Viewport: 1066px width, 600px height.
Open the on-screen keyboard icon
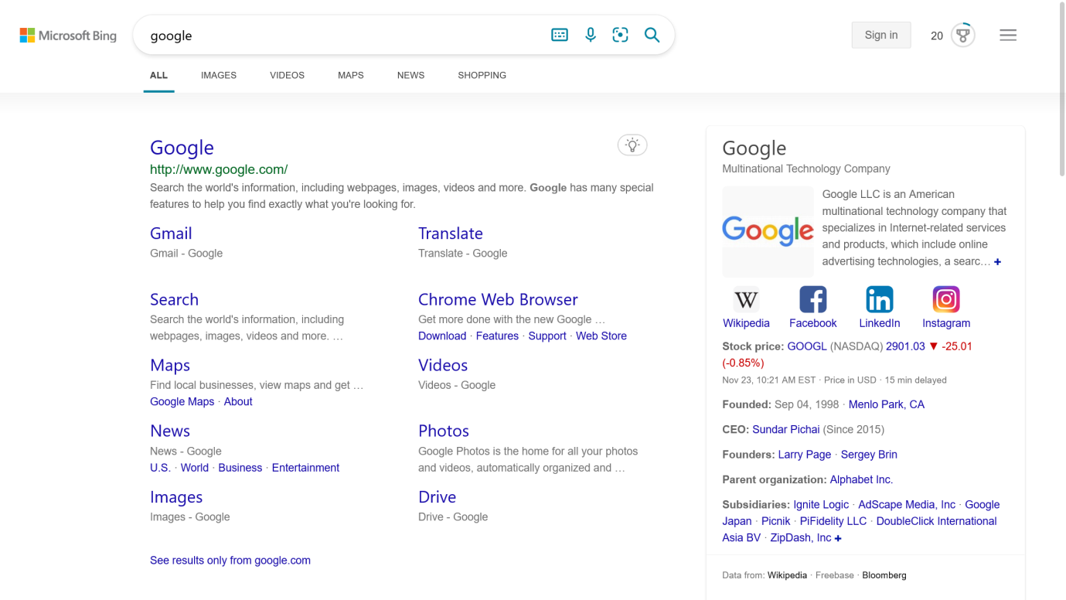[560, 35]
